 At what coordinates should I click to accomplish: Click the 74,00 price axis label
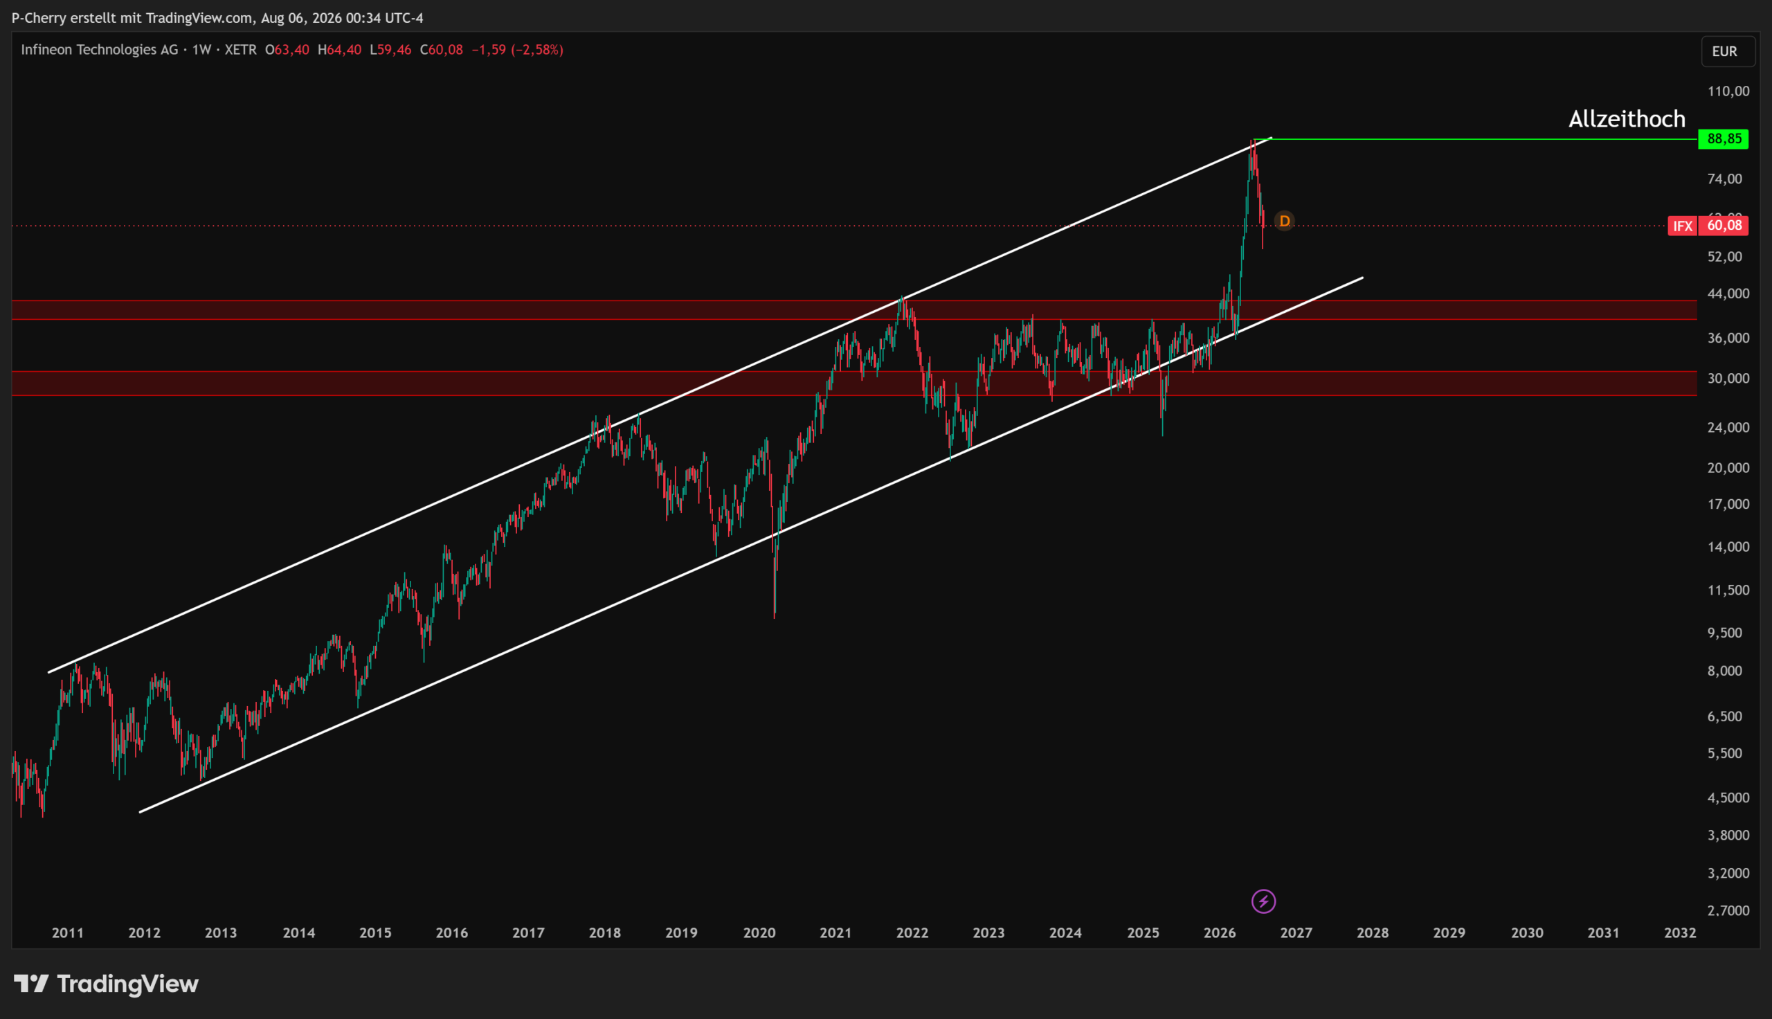pyautogui.click(x=1724, y=179)
